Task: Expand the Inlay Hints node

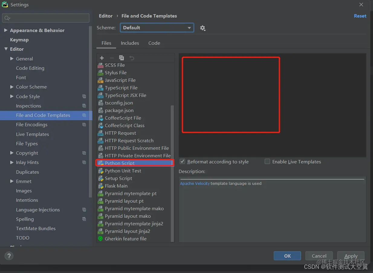Action: (12, 162)
